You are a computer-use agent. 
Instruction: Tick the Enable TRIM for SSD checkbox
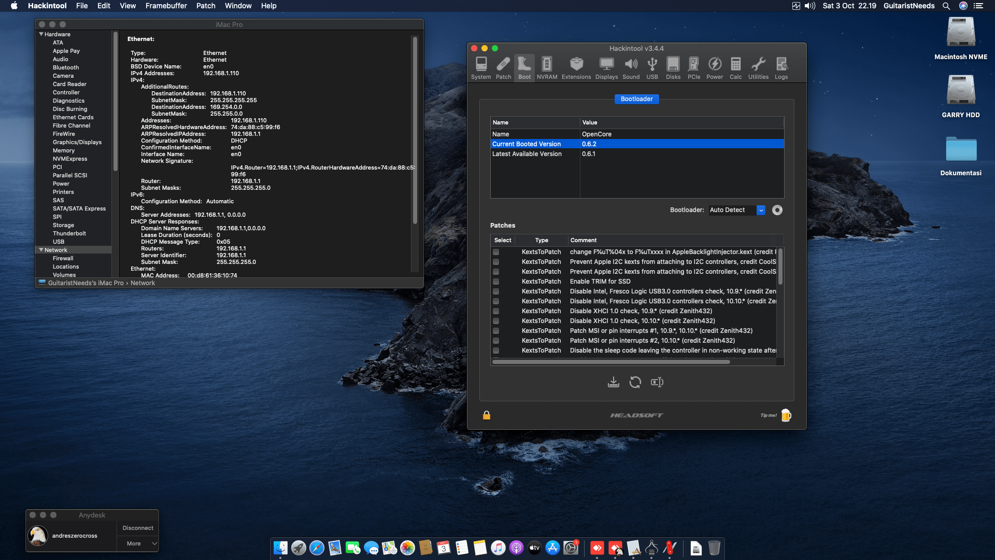[x=496, y=282]
